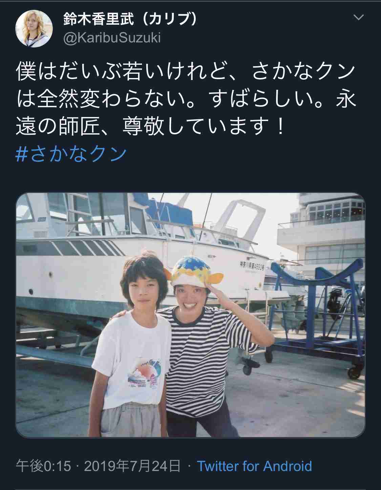Open the #さかなクン hashtag
Image resolution: width=381 pixels, height=490 pixels.
click(71, 154)
